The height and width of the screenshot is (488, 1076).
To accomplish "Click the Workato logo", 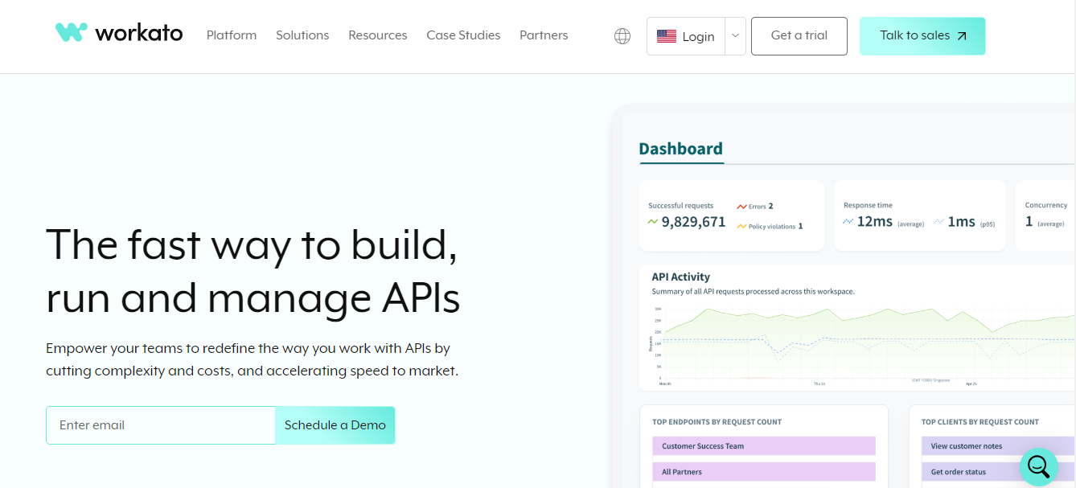I will pyautogui.click(x=119, y=33).
